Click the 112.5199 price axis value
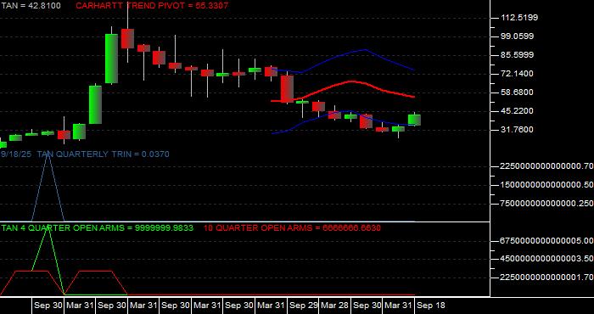 [x=519, y=18]
